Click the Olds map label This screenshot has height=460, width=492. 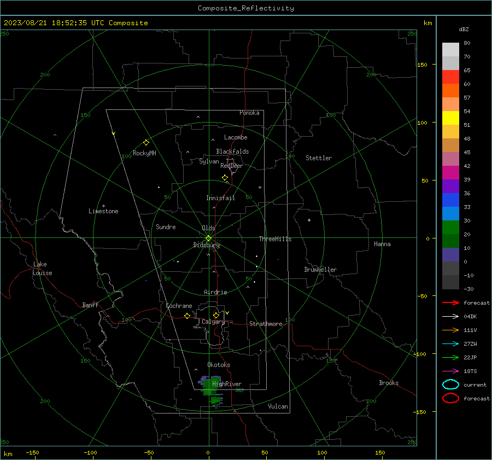pyautogui.click(x=208, y=228)
